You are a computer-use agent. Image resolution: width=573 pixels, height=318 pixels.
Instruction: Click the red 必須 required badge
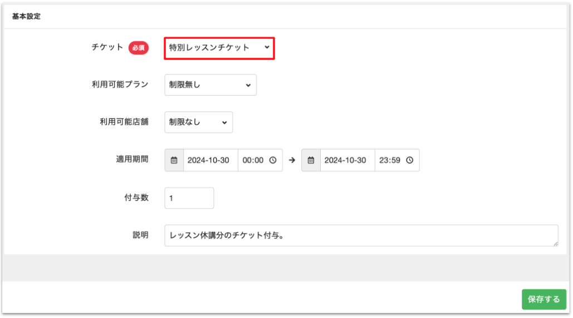pyautogui.click(x=139, y=48)
